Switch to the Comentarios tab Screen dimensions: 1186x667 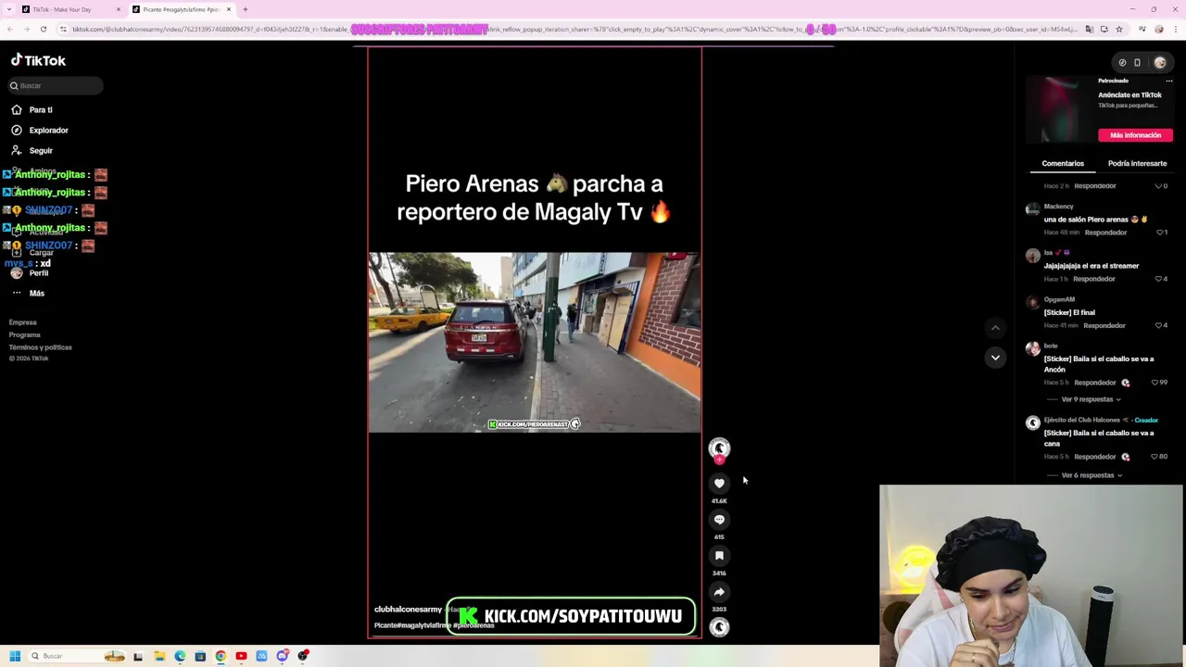pyautogui.click(x=1063, y=163)
